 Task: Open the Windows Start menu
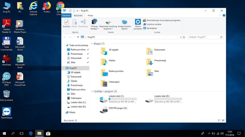pyautogui.click(x=4, y=134)
